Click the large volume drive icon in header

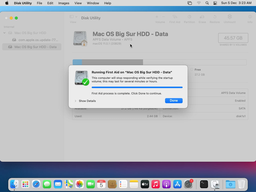[80, 39]
